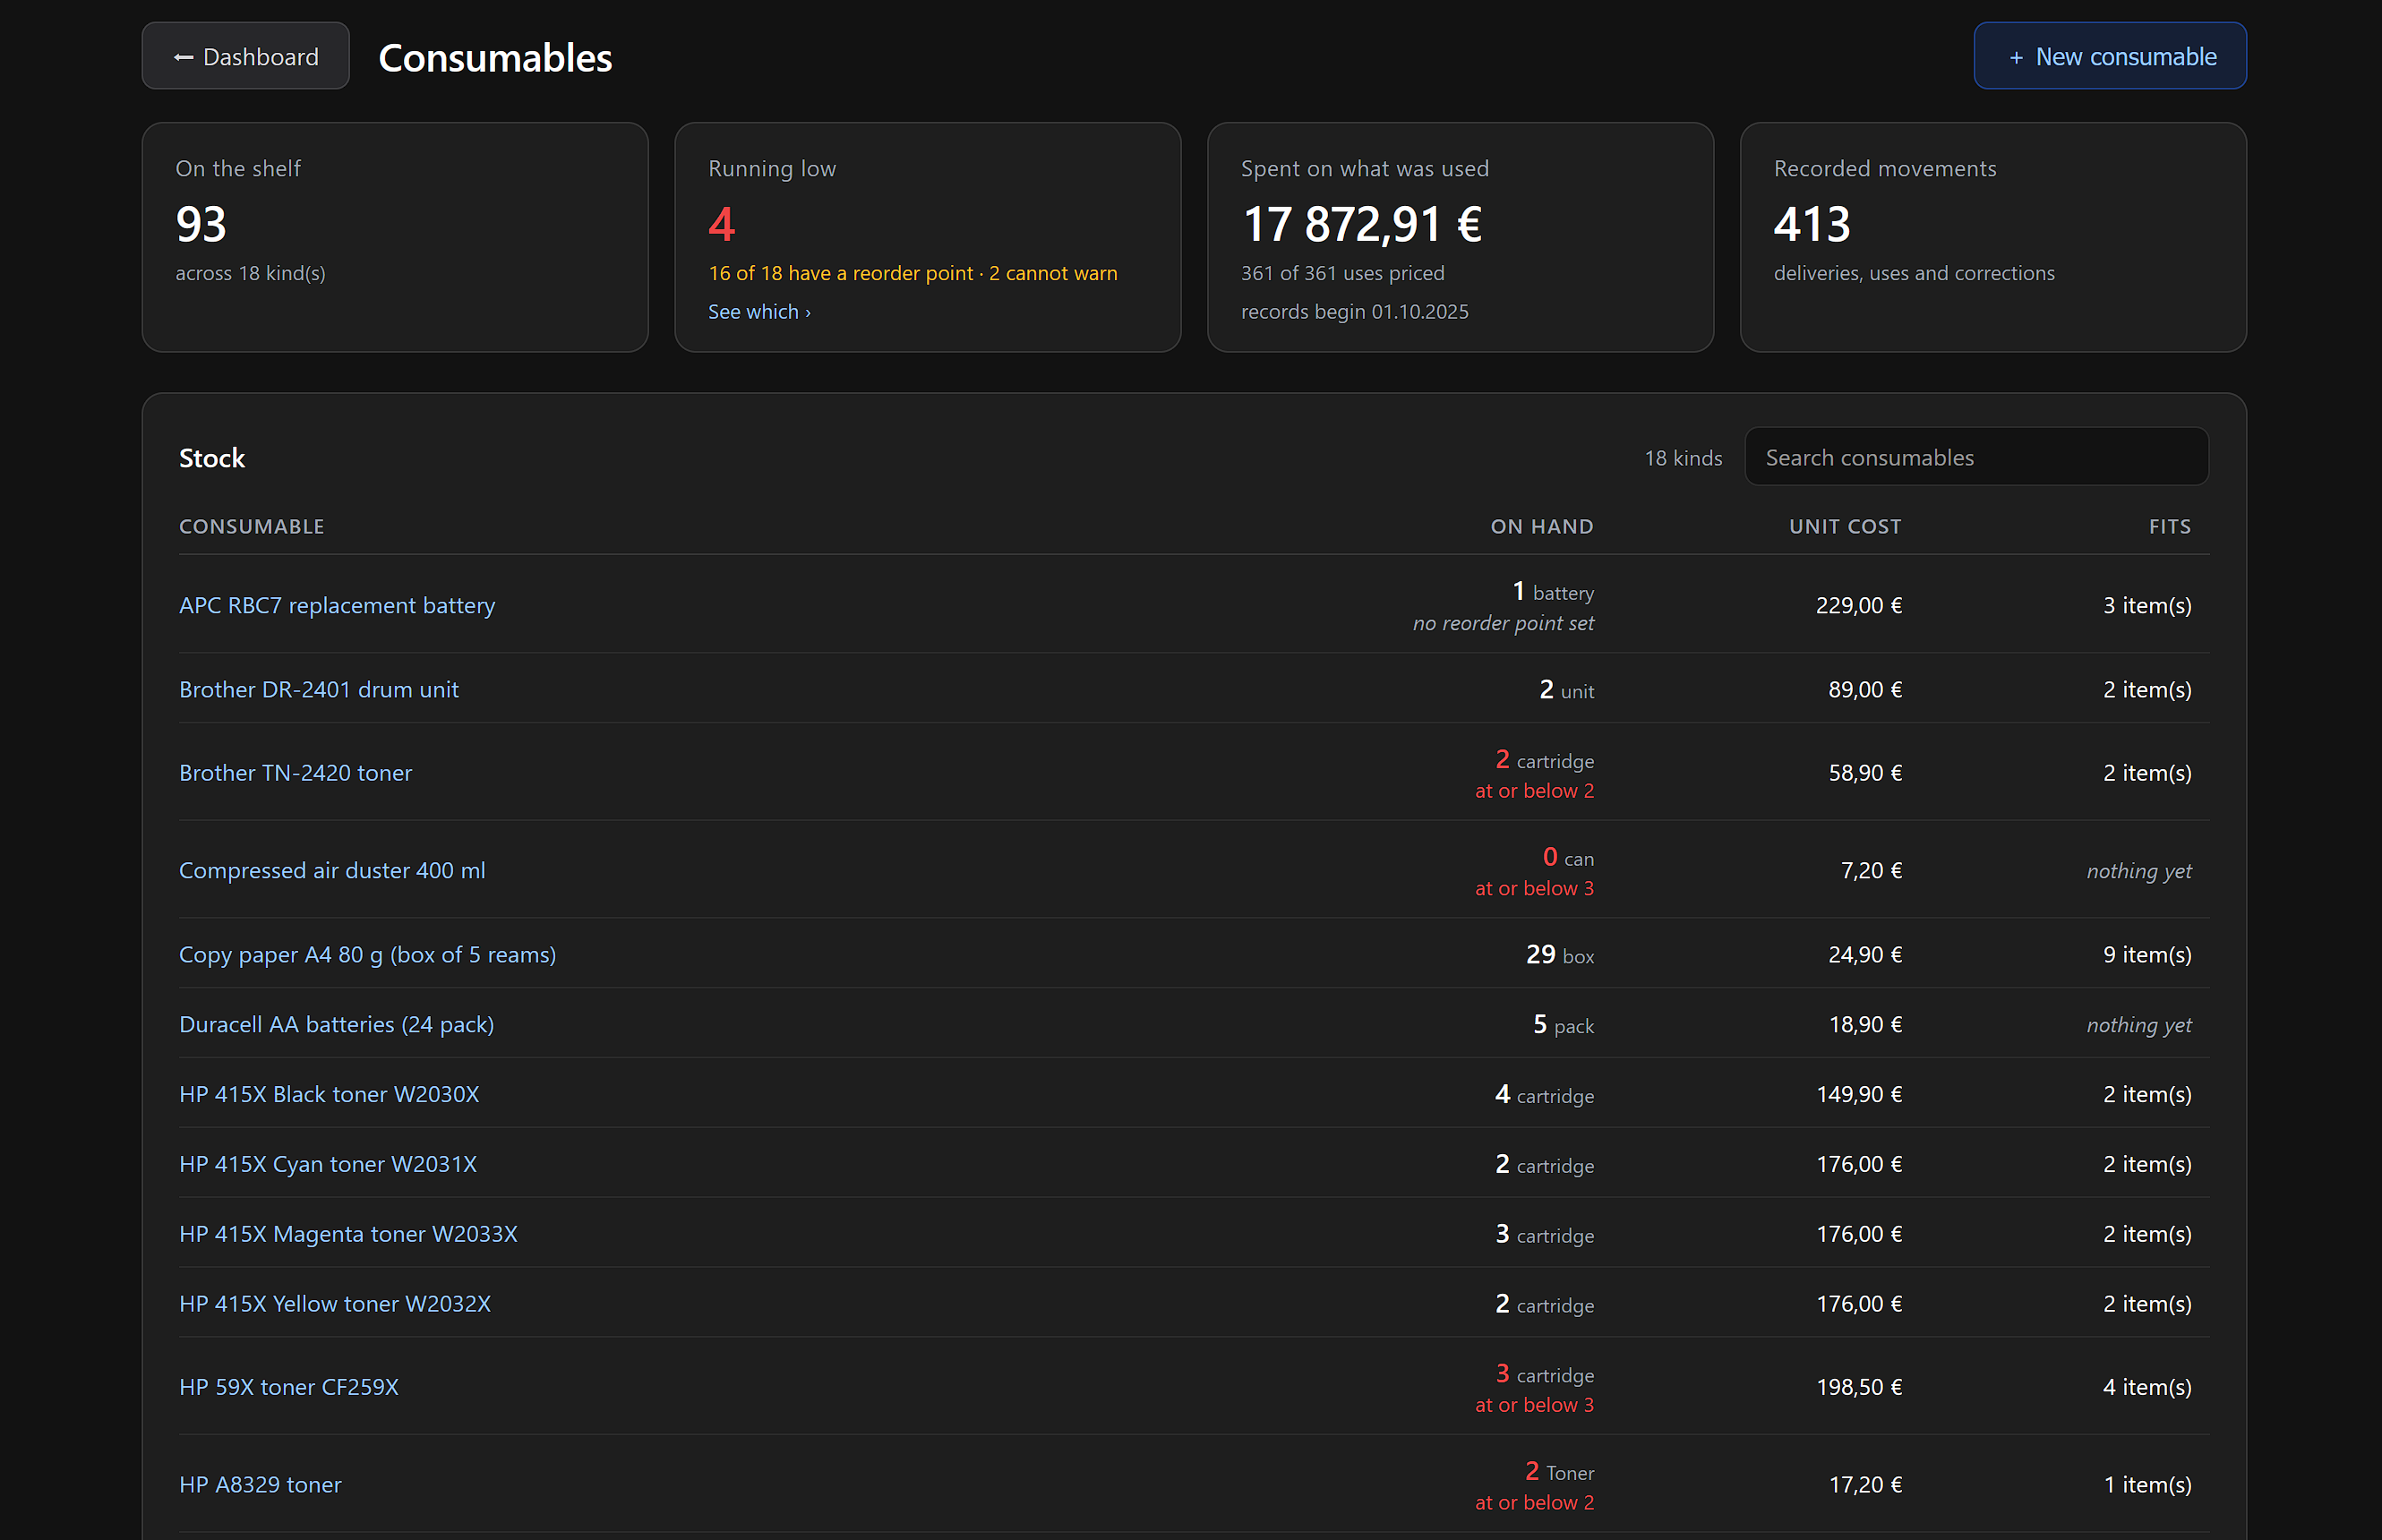This screenshot has height=1540, width=2382.
Task: Open the 'See which' link
Action: click(759, 312)
